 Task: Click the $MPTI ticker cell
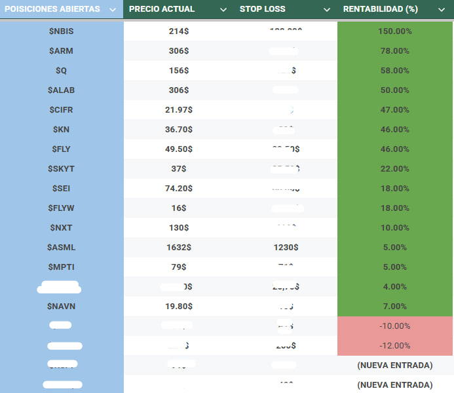click(62, 267)
